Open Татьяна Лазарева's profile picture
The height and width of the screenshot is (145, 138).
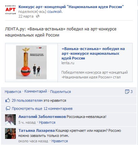pyautogui.click(x=10, y=134)
